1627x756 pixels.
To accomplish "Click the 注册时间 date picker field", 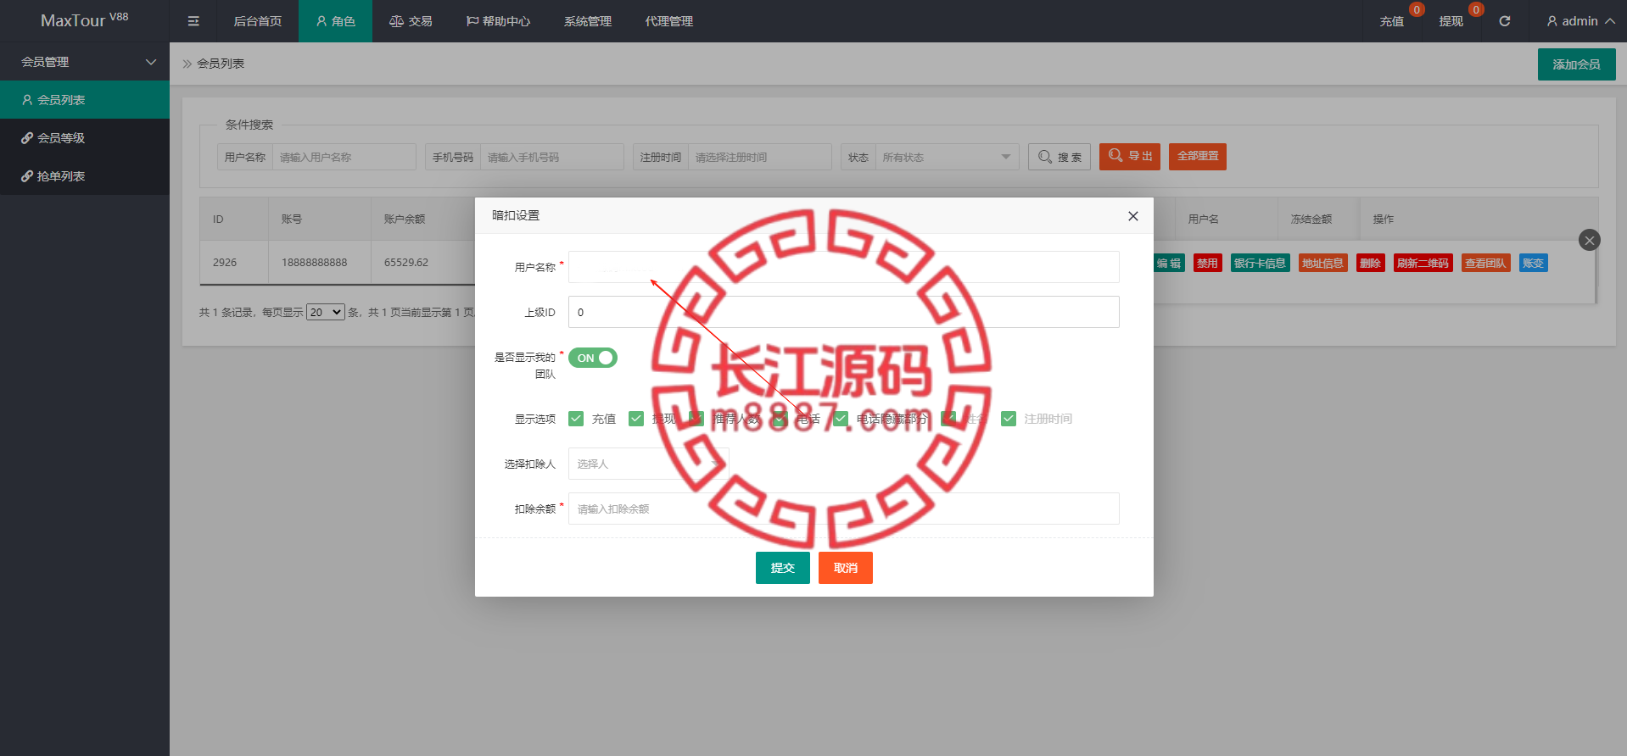I will (759, 157).
